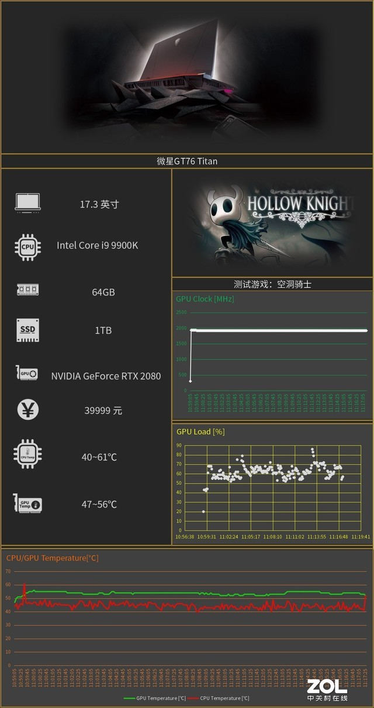The height and width of the screenshot is (708, 374).
Task: Click the yen price icon
Action: click(27, 410)
